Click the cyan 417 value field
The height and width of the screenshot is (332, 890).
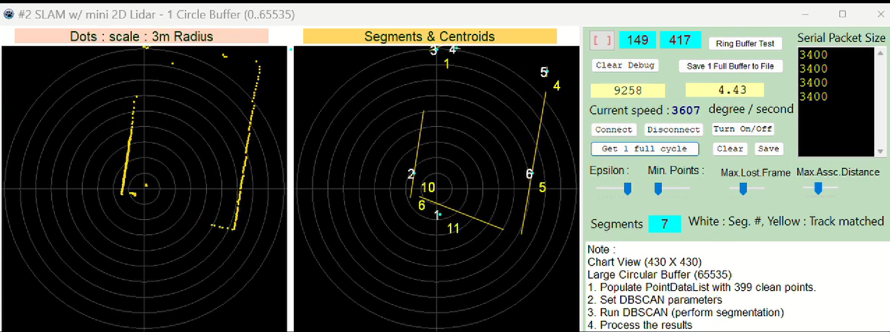[x=680, y=40]
